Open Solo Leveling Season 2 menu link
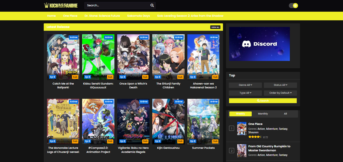This screenshot has height=162, width=343. pyautogui.click(x=190, y=16)
